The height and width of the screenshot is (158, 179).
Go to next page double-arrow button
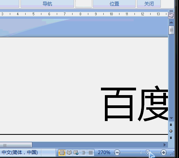click(x=171, y=138)
